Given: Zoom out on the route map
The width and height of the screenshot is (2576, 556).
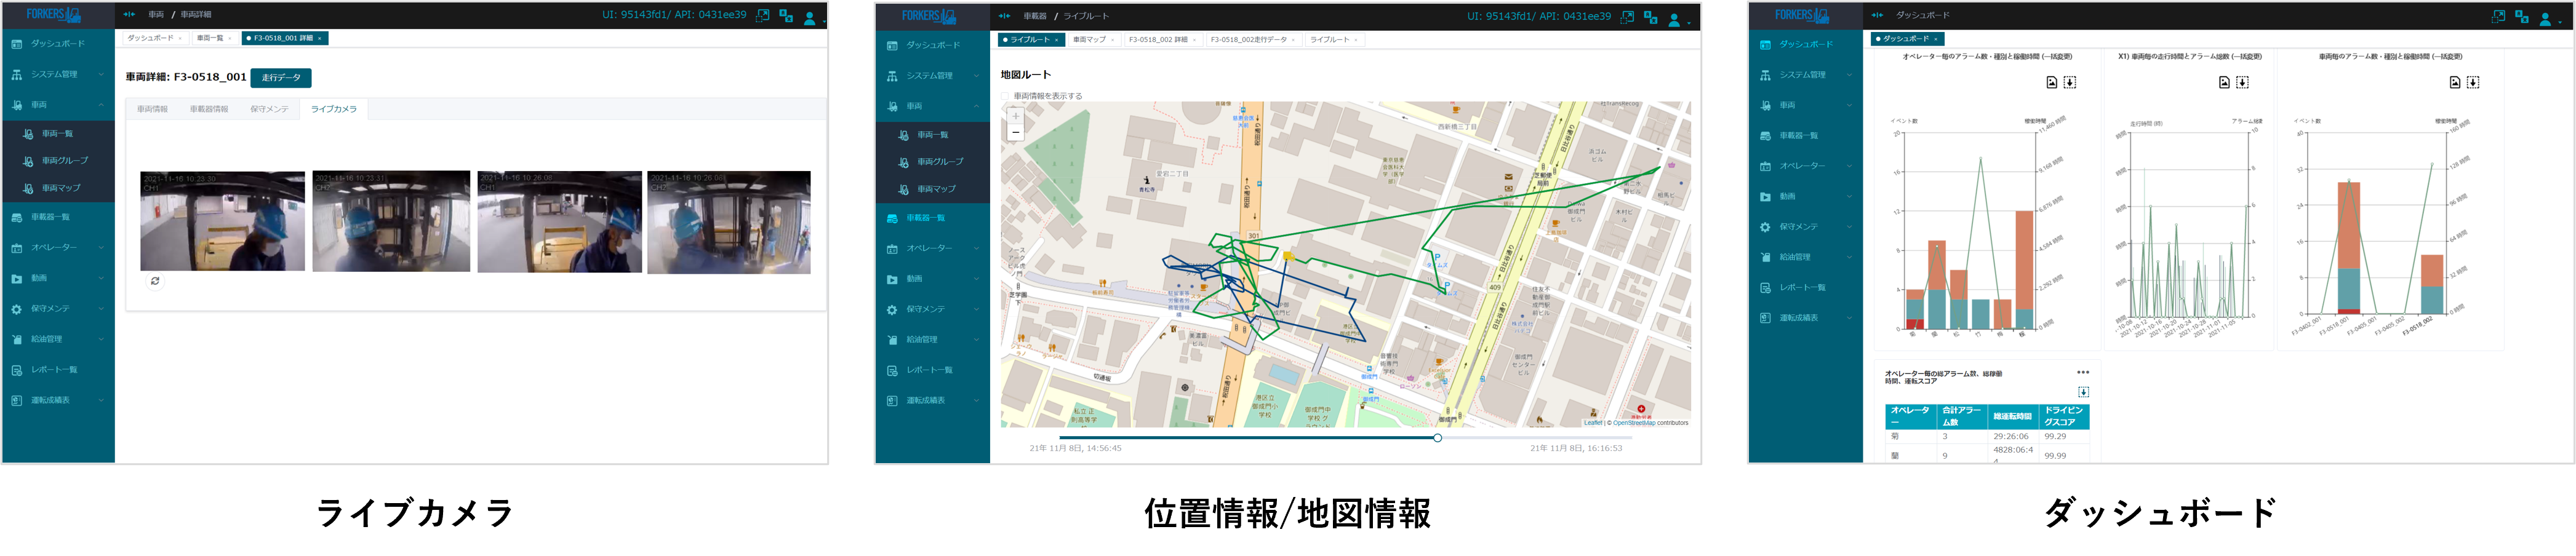Looking at the screenshot, I should 1015,132.
